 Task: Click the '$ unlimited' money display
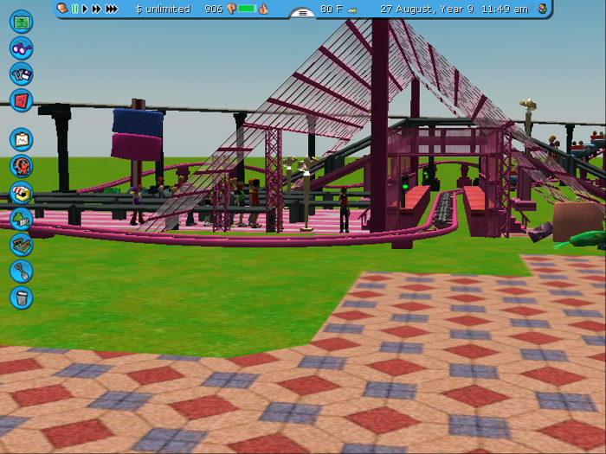click(x=163, y=9)
